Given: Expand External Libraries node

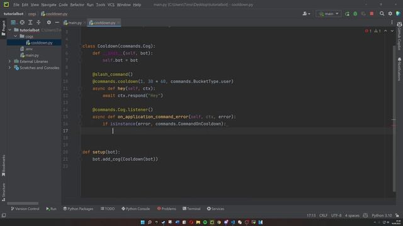Looking at the screenshot, I should pos(10,62).
